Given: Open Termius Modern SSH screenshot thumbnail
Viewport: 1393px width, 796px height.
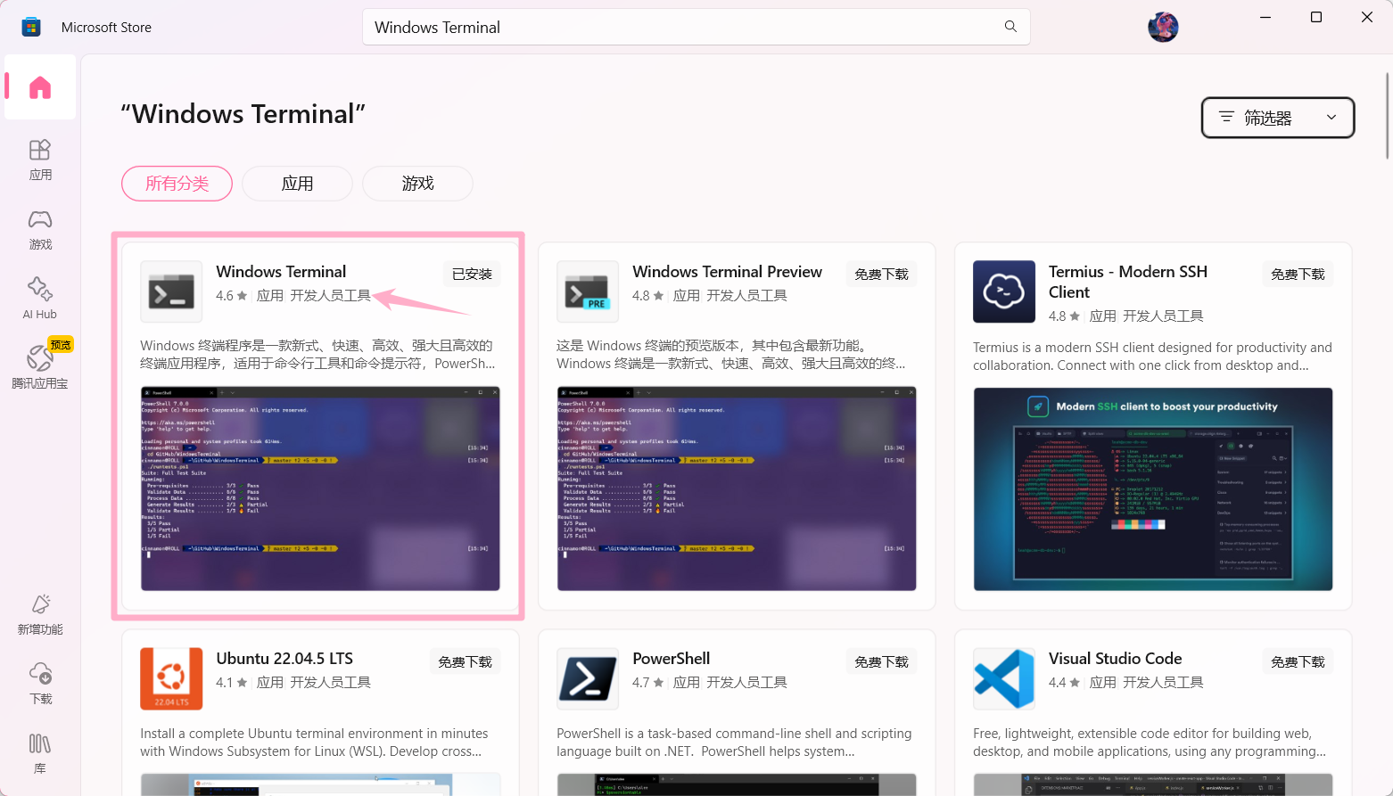Looking at the screenshot, I should click(1153, 488).
